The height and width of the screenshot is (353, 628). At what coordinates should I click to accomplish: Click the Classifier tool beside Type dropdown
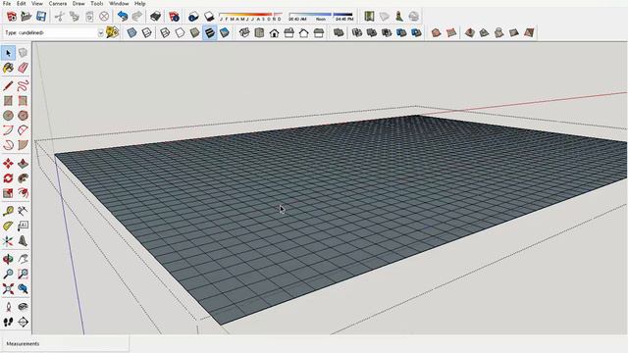click(113, 32)
